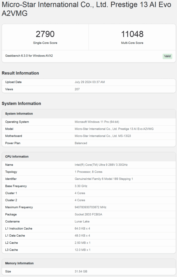
Task: Click the 940783930703872 MHz value
Action: coord(90,207)
